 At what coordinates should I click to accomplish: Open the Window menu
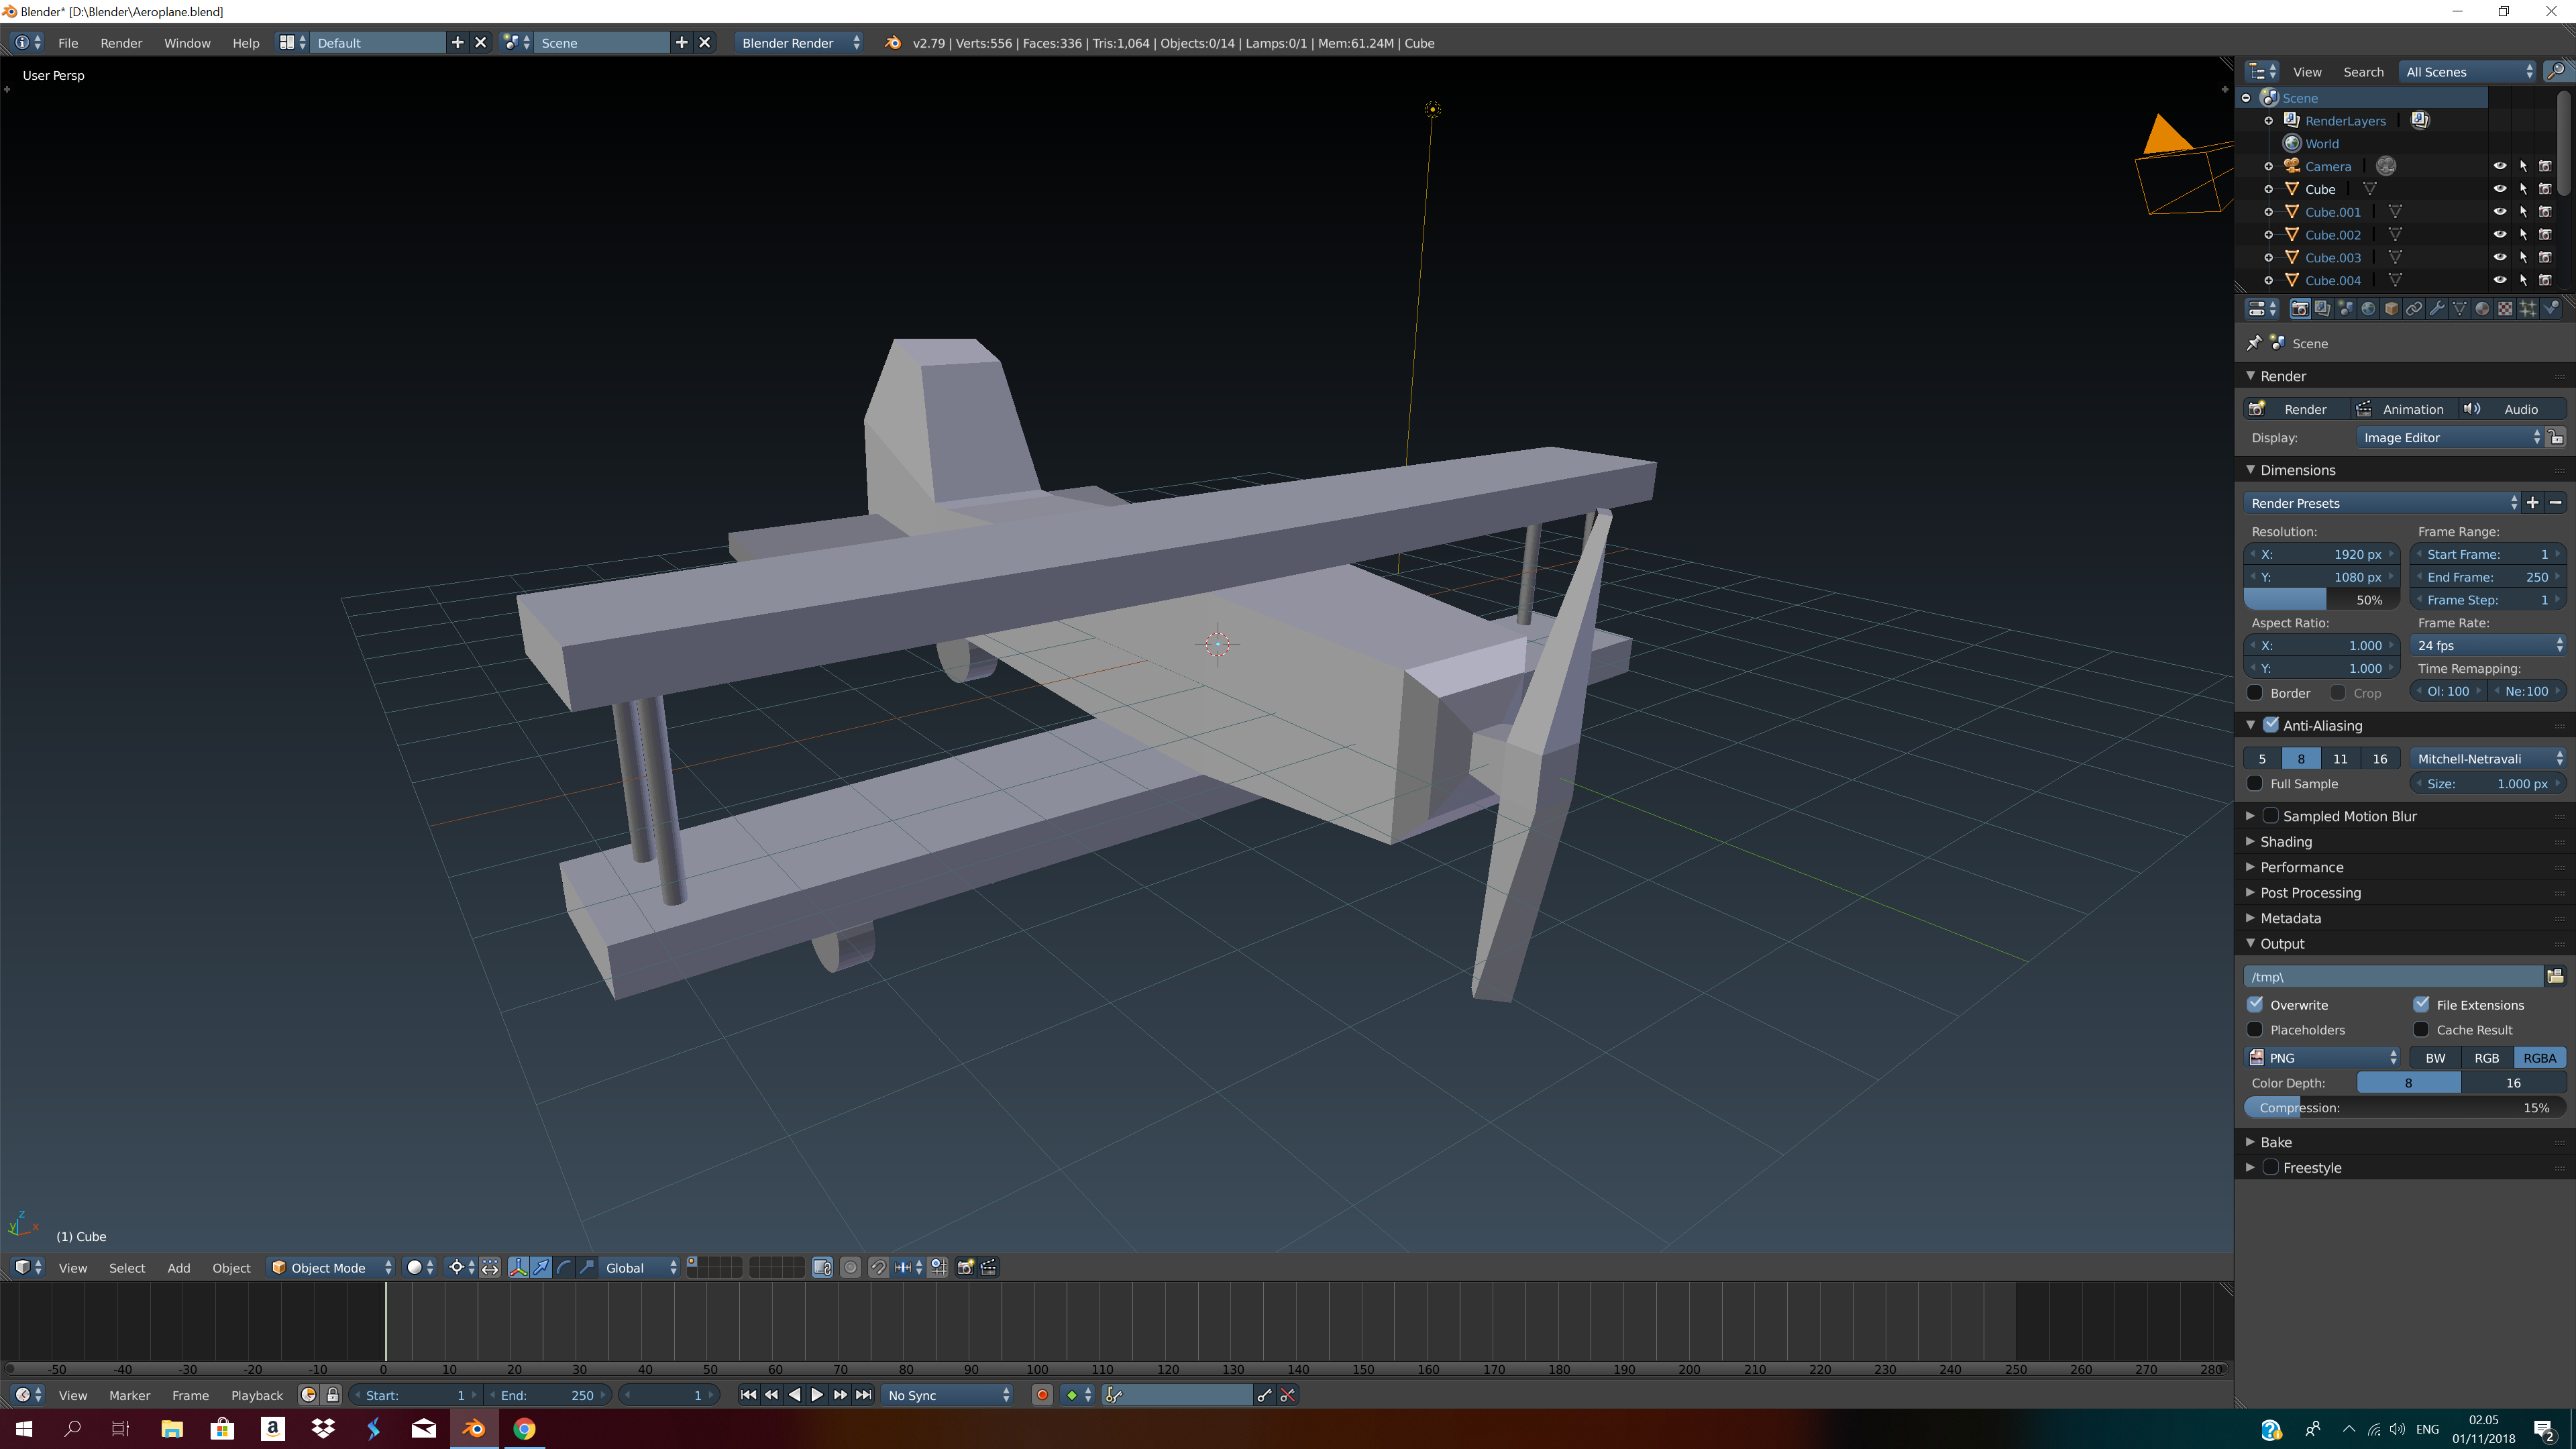coord(187,43)
